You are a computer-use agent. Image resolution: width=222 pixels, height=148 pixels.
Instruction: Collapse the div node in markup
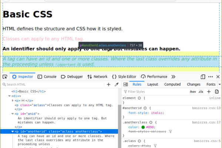[x=10, y=96]
